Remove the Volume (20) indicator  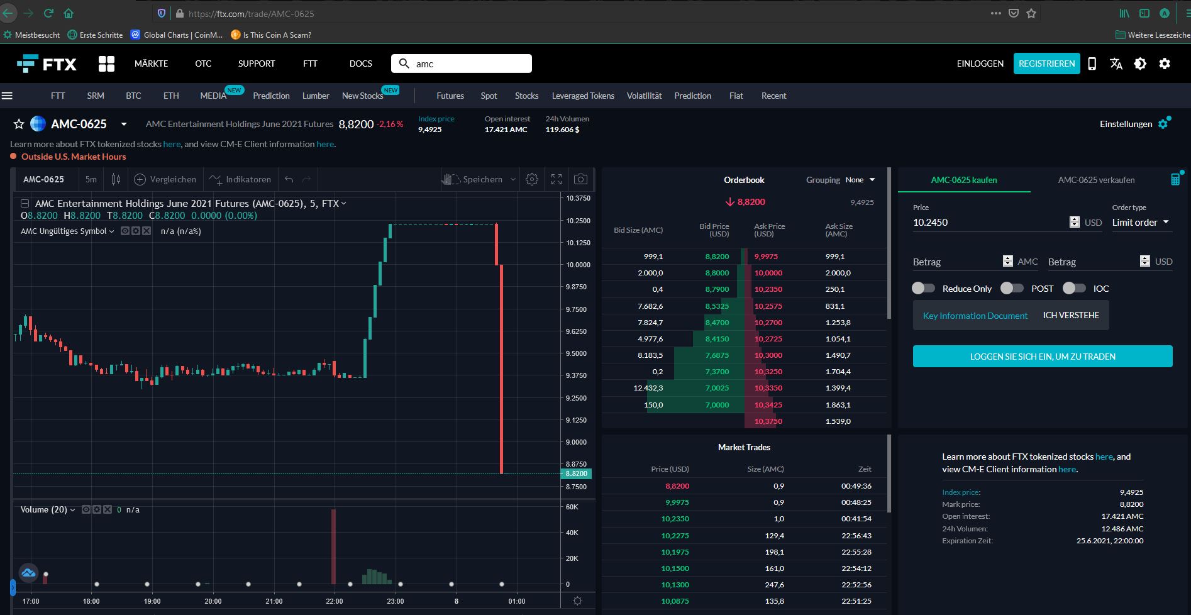click(x=108, y=509)
